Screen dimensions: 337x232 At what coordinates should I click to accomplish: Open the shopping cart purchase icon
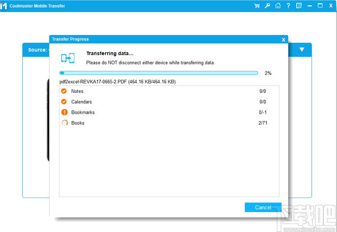click(x=257, y=6)
